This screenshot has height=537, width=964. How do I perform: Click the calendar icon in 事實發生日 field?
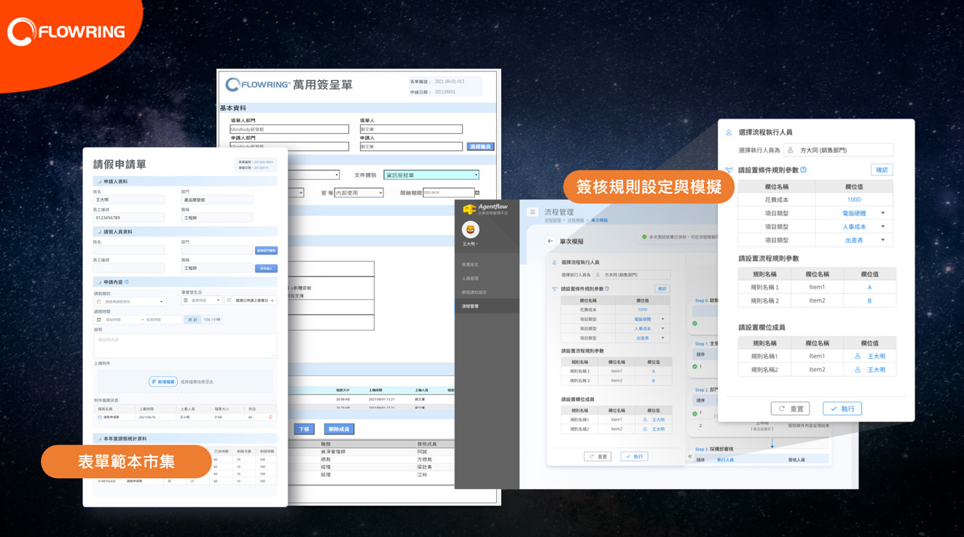tap(186, 301)
